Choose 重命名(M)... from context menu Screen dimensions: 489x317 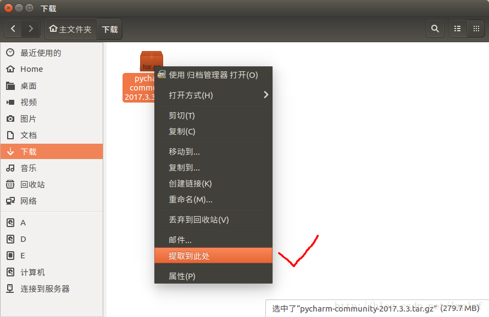coord(213,199)
